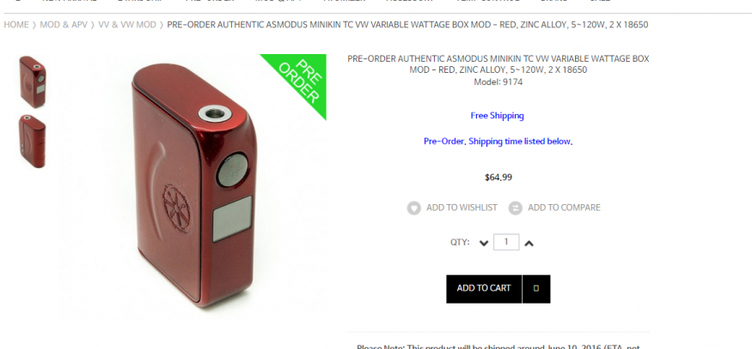Go to HOME in the breadcrumb
The height and width of the screenshot is (349, 752).
16,24
